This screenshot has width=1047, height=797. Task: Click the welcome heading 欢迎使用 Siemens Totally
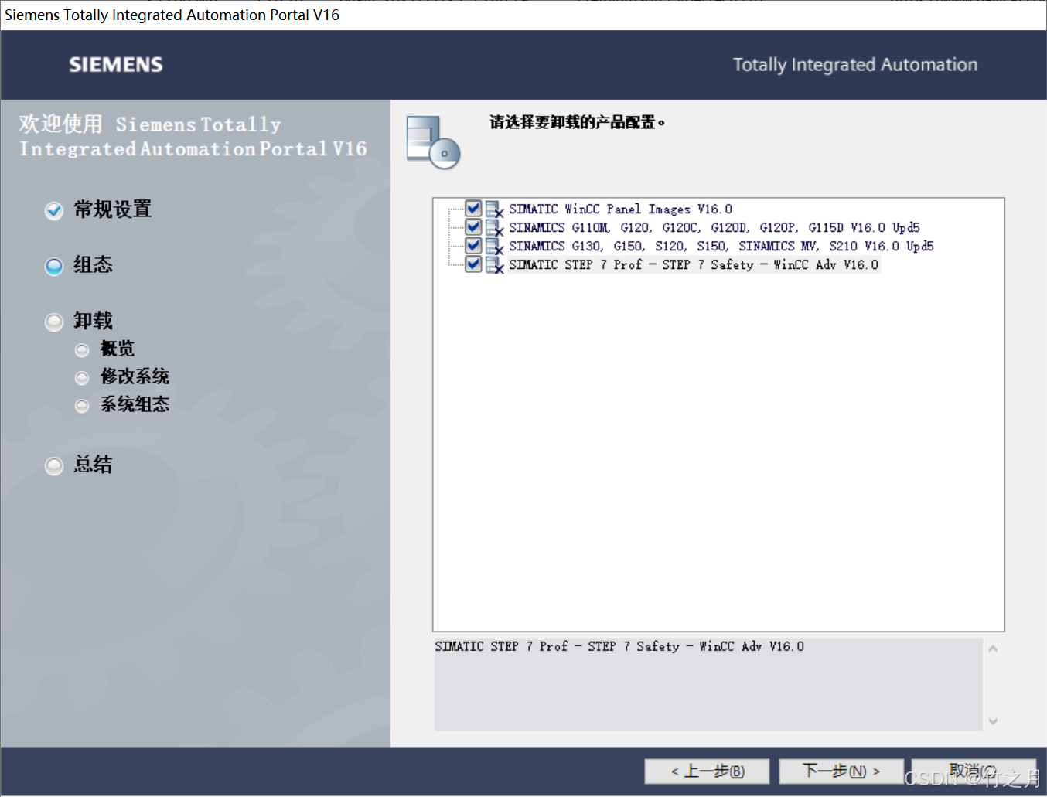(x=193, y=136)
